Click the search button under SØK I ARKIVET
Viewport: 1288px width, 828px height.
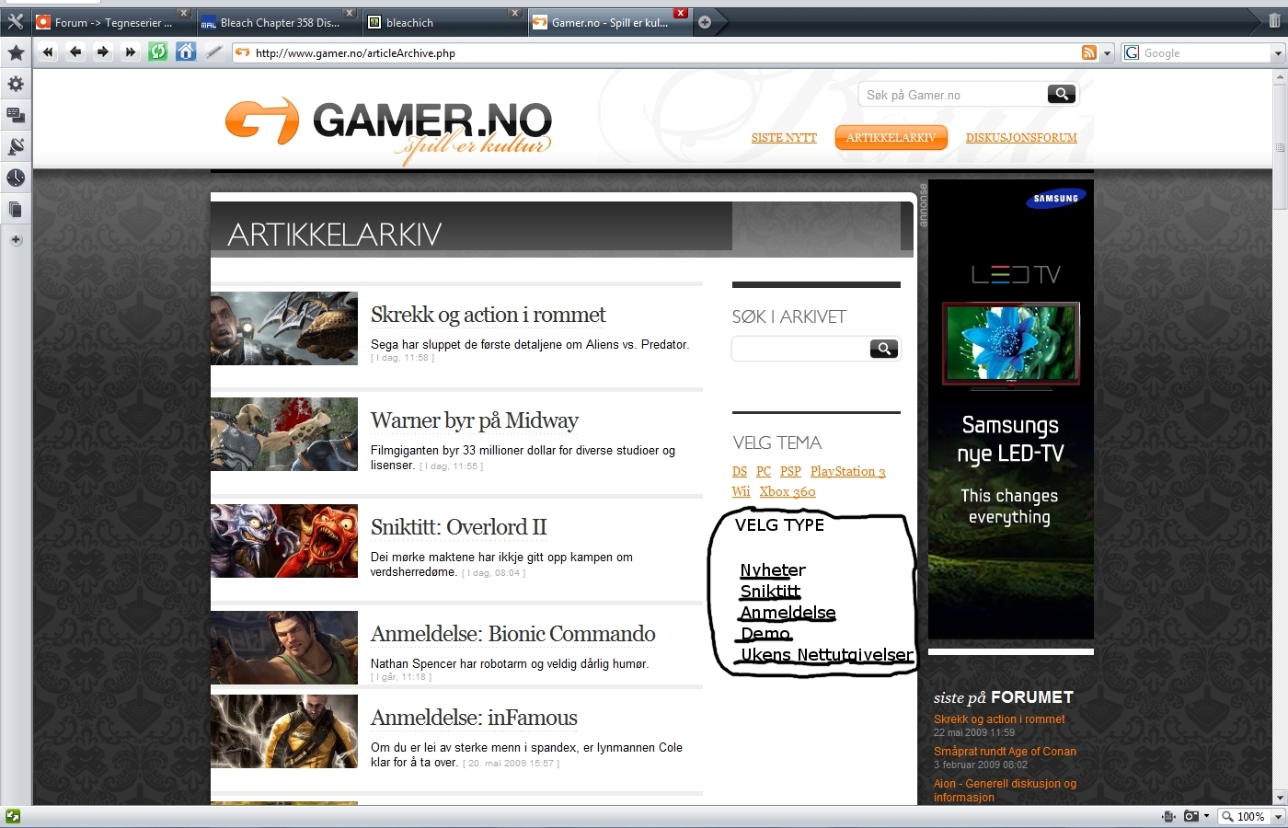click(x=884, y=349)
